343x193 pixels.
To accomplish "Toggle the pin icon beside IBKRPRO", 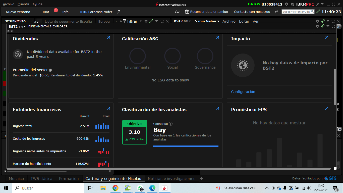I will [318, 4].
